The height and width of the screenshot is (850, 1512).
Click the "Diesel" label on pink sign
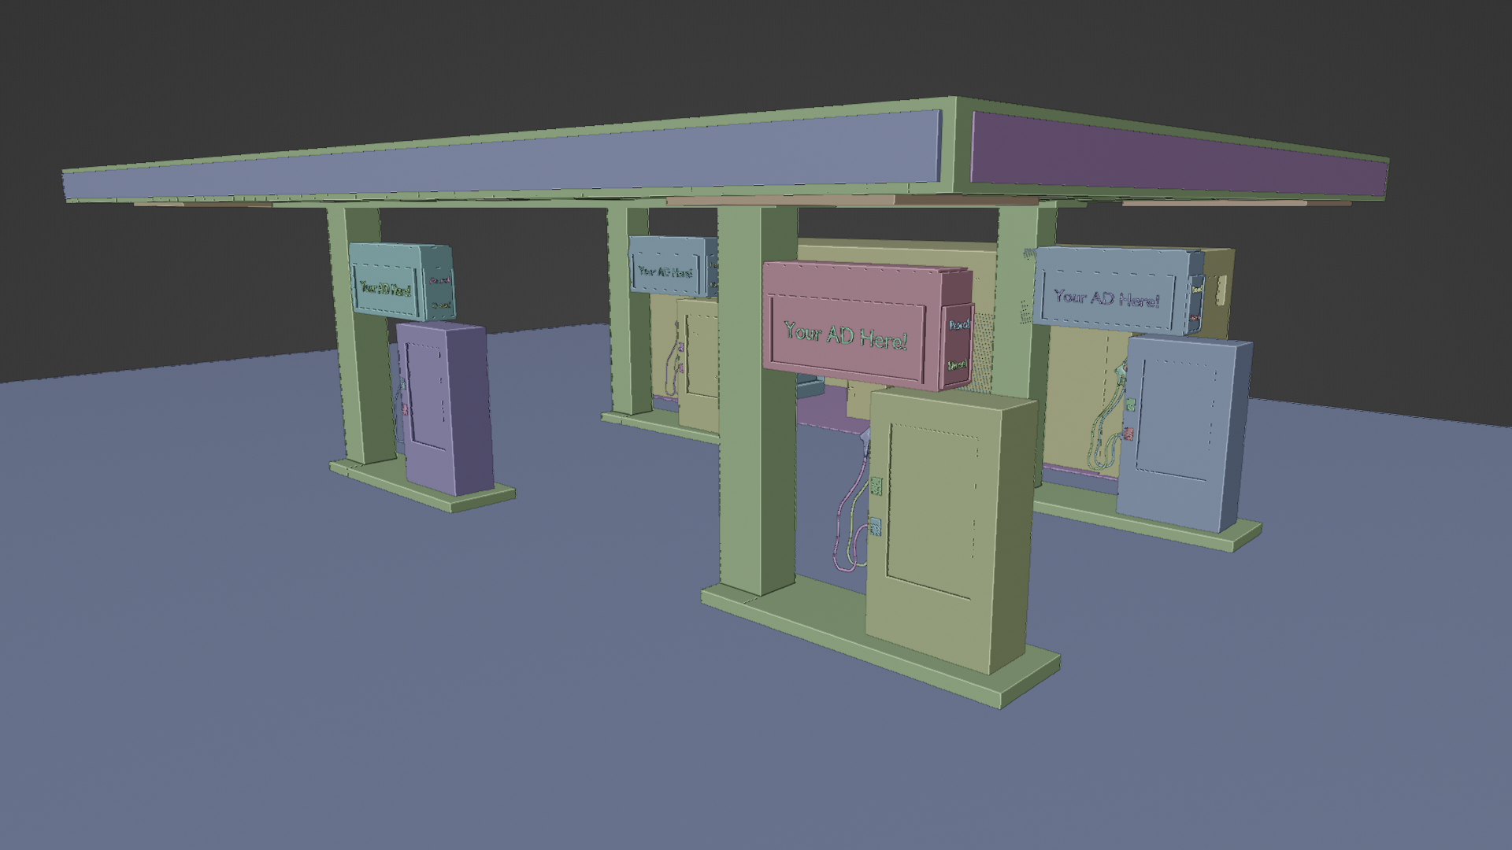(958, 364)
